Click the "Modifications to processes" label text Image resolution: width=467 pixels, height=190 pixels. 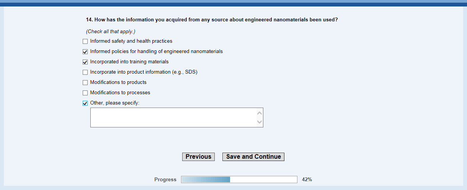tap(120, 93)
